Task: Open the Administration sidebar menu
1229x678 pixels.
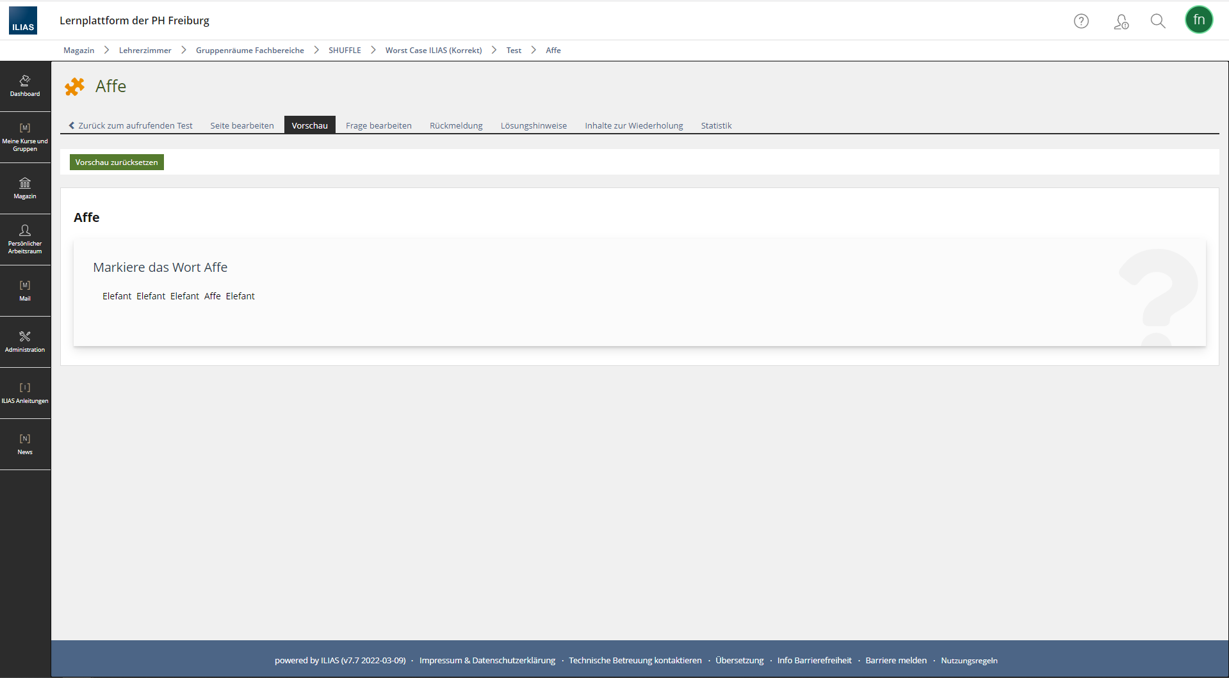Action: coord(25,342)
